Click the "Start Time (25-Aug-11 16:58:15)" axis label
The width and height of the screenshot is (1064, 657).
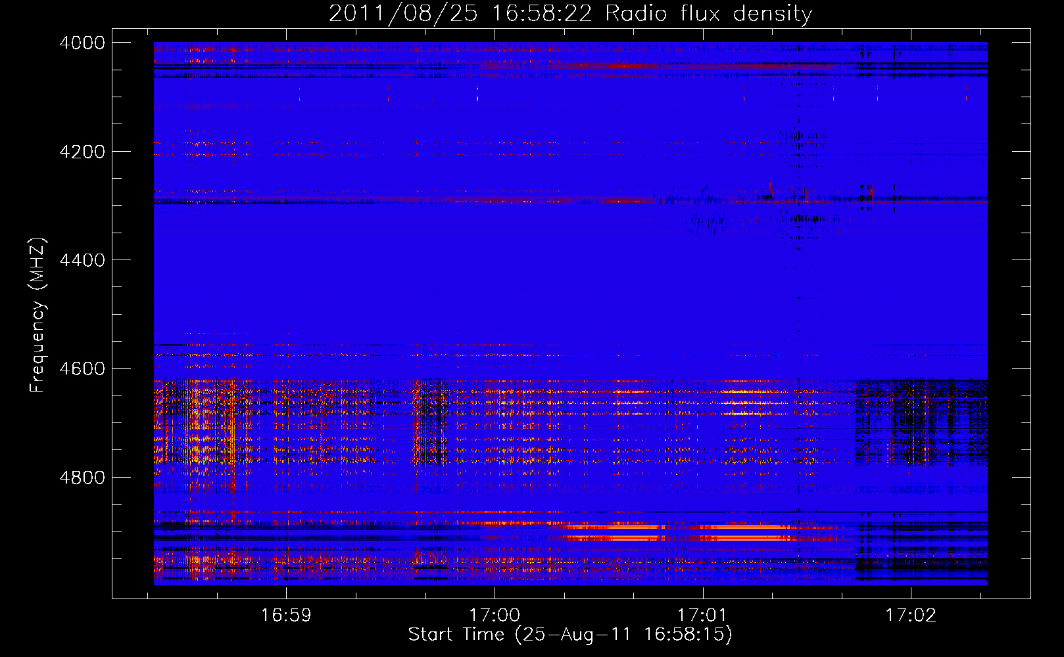tap(570, 635)
